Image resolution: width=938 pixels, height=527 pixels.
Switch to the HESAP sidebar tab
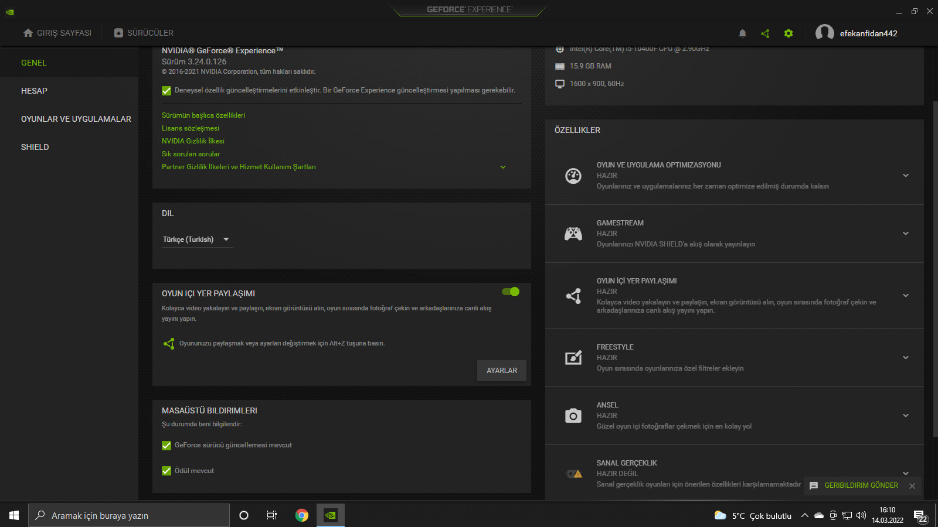pos(69,91)
